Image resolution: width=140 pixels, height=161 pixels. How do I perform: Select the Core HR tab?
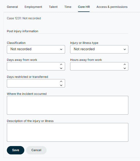[x=84, y=7]
